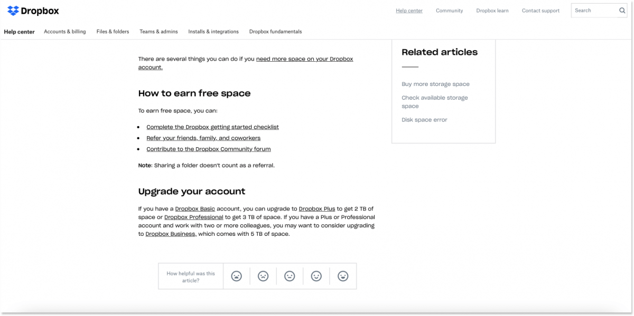Switch to Files & folders category
This screenshot has height=316, width=634.
(x=112, y=32)
